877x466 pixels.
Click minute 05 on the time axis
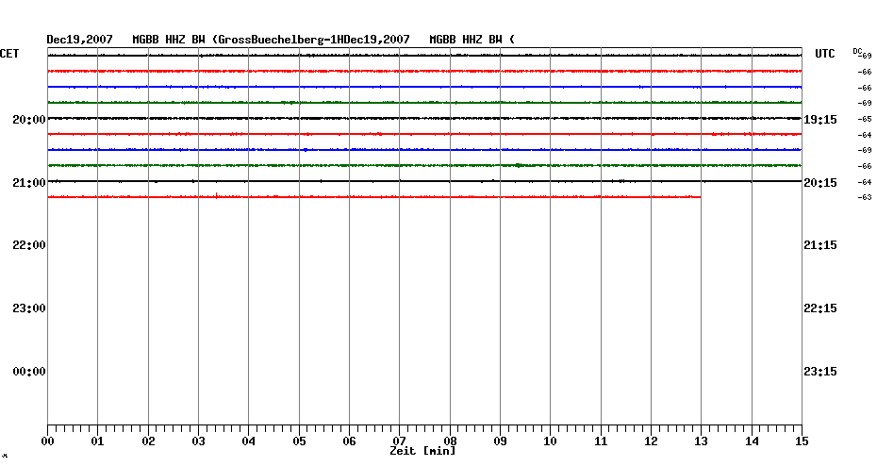coord(299,441)
